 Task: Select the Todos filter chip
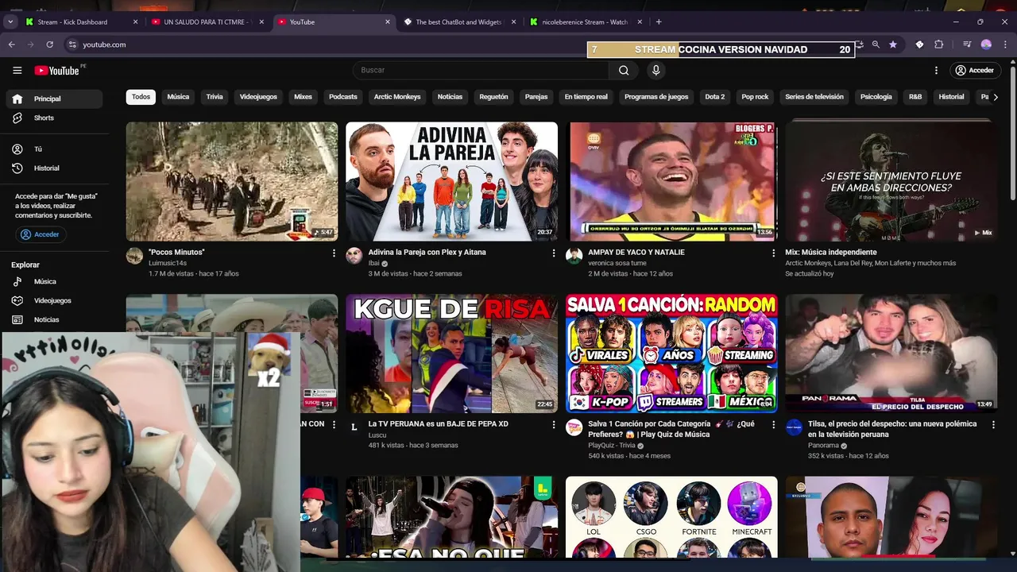point(141,97)
